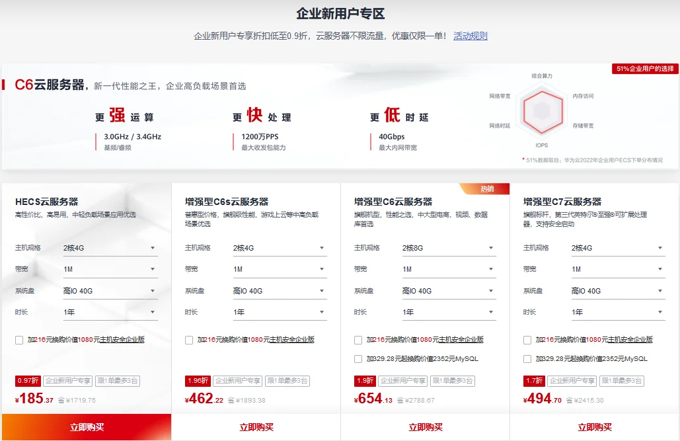Enable the 加329.28元 MySQL checkbox in 增强型C6 card
Image resolution: width=680 pixels, height=441 pixels.
click(x=358, y=359)
